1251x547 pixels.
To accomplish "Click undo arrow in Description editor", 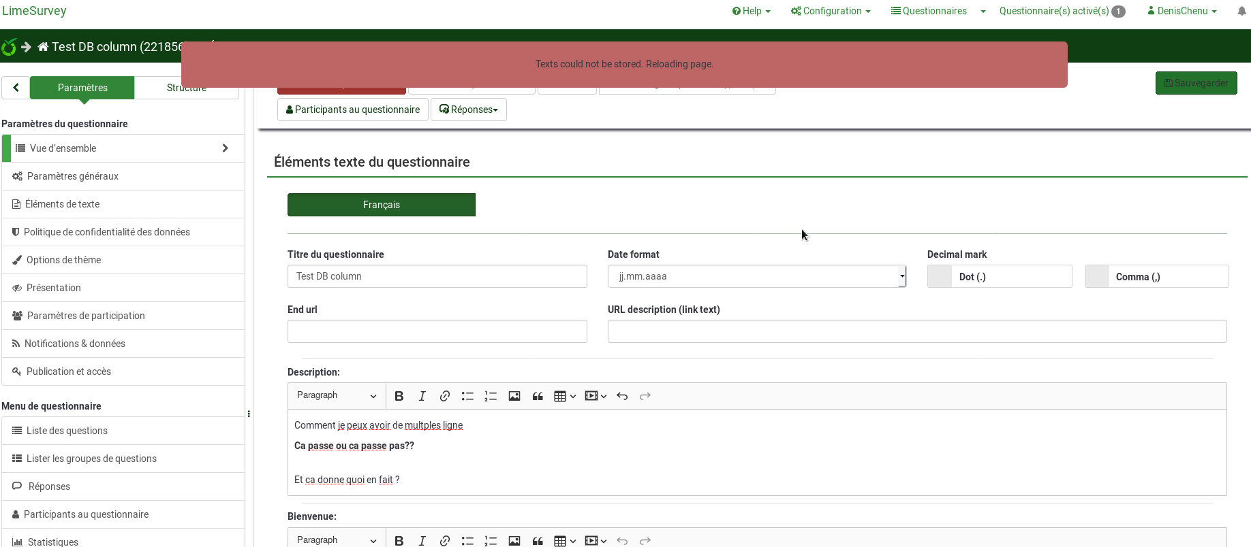I will tap(622, 396).
